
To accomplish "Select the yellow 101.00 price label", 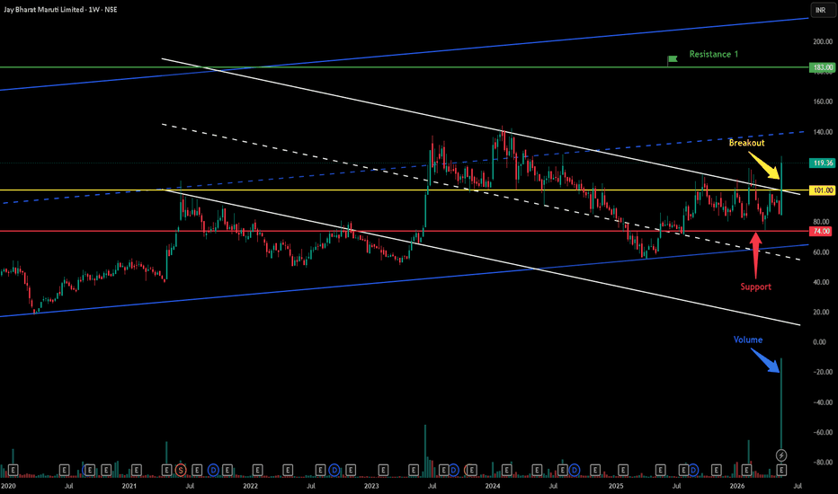I will click(822, 190).
